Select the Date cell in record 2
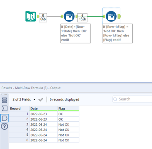This screenshot has height=149, width=152. click(43, 119)
